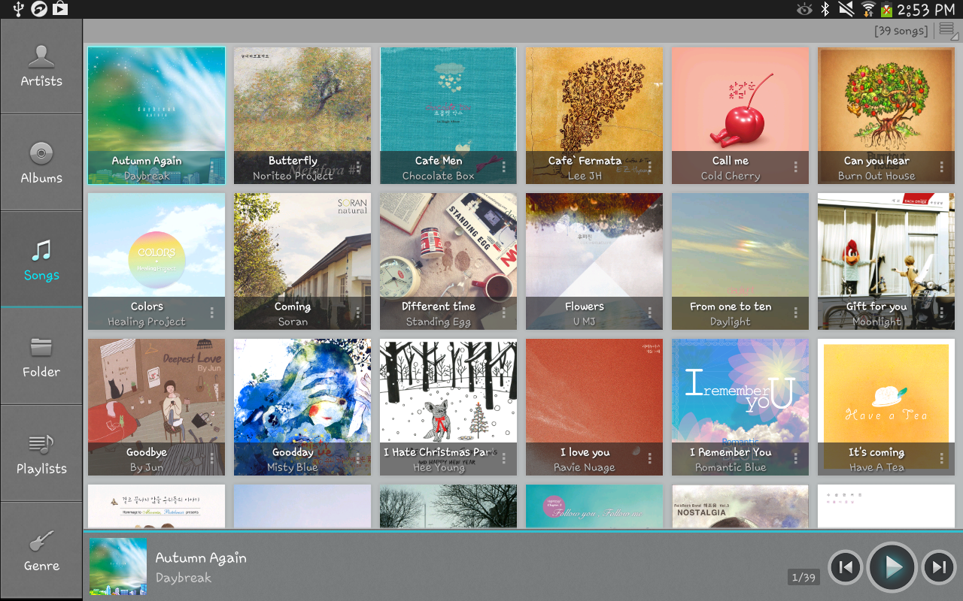Select the Songs sidebar icon
The height and width of the screenshot is (601, 963).
click(x=41, y=261)
